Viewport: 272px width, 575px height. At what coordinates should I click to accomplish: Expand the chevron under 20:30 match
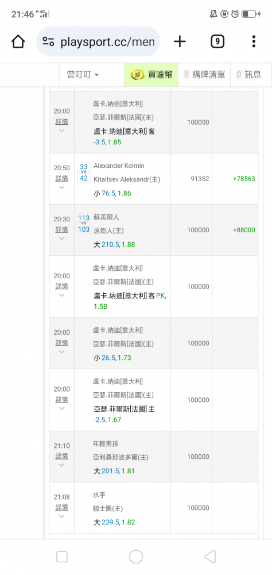click(61, 239)
